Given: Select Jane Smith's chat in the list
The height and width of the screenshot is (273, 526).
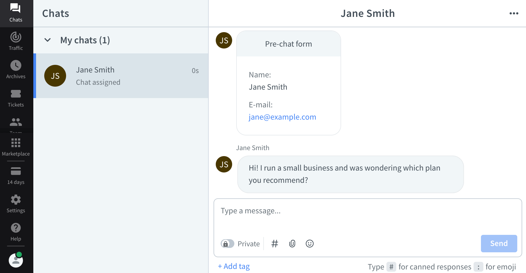Looking at the screenshot, I should [x=121, y=76].
